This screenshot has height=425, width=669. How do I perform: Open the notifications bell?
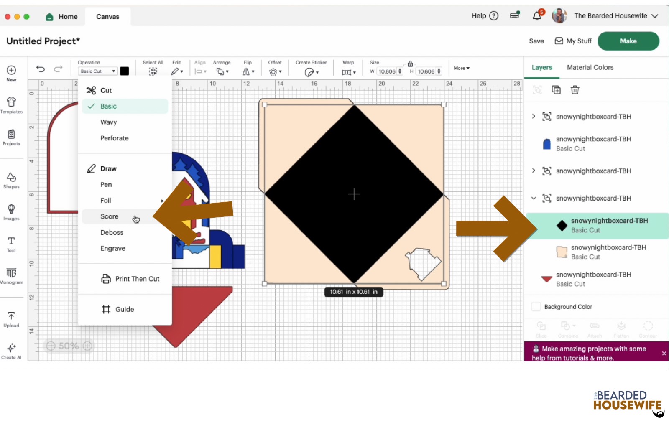coord(537,16)
